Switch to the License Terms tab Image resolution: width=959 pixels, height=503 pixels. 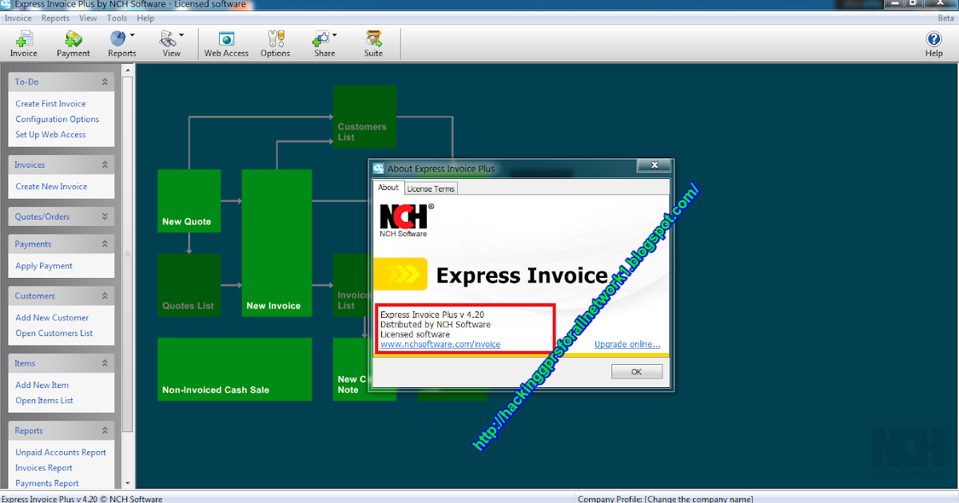(x=431, y=188)
